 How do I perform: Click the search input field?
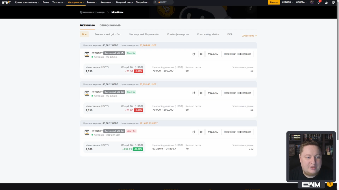163,2
